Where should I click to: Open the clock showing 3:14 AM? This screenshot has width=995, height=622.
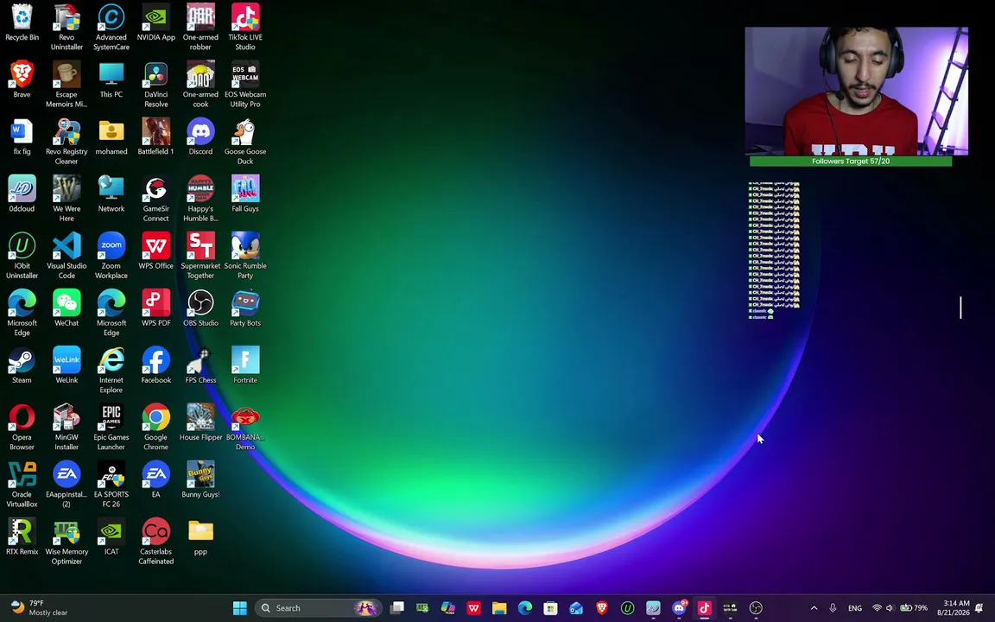[x=956, y=608]
